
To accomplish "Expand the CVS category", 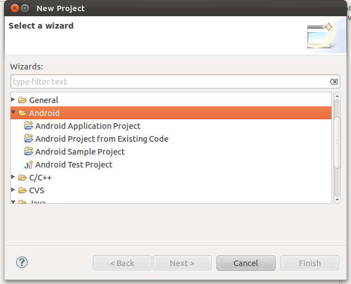I will 13,190.
